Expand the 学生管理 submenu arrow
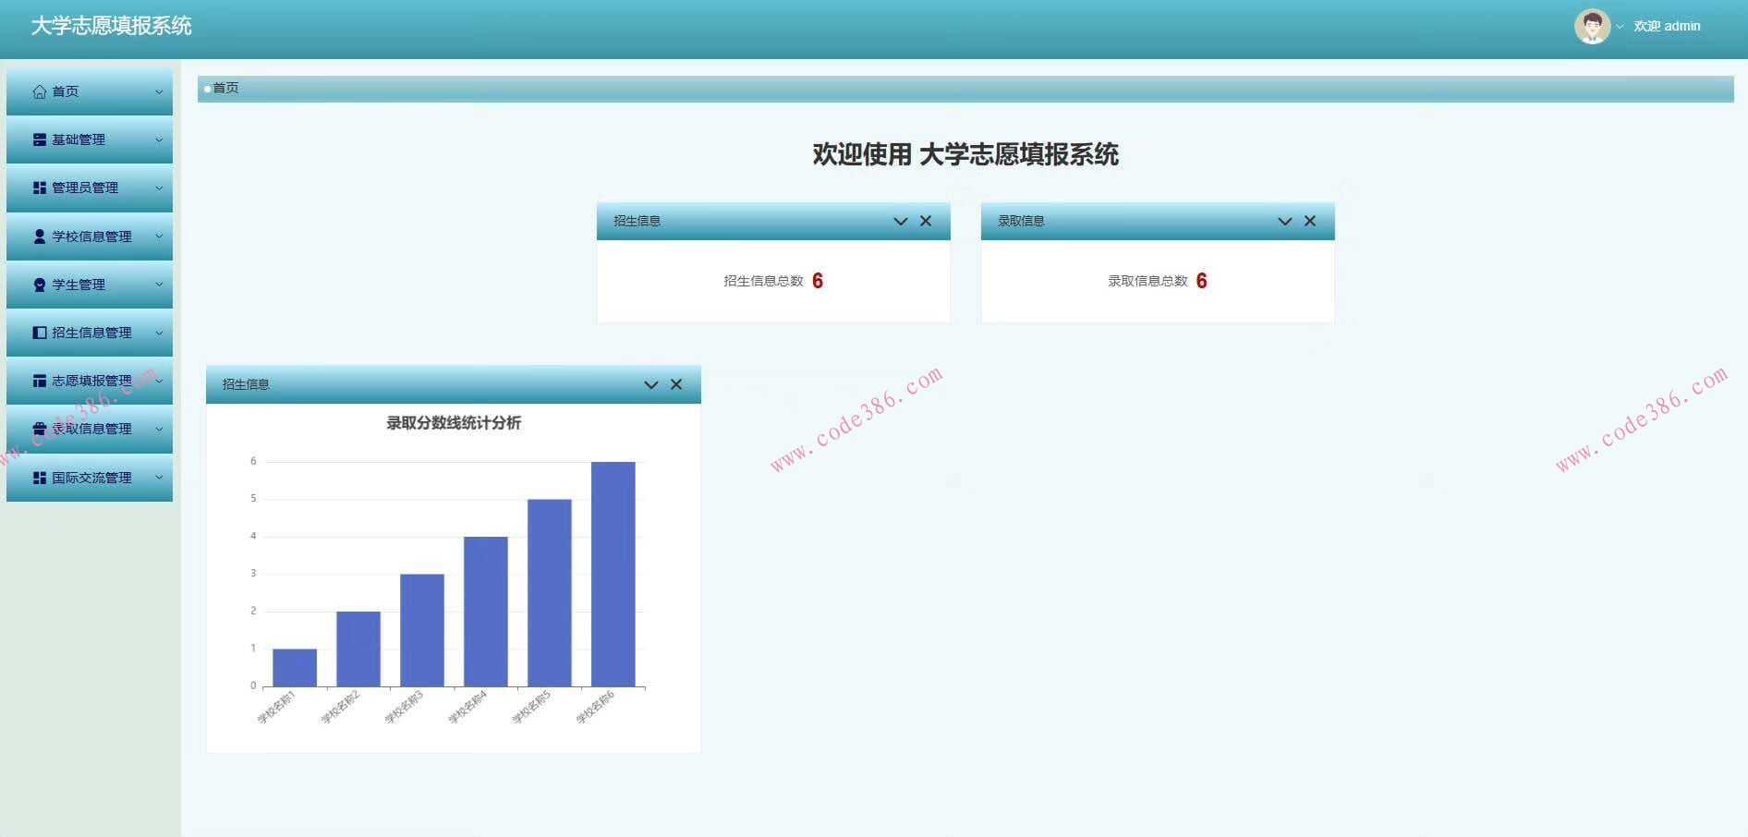 coord(159,285)
